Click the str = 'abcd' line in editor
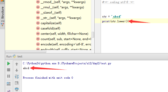The image size is (168, 92). click(x=112, y=17)
